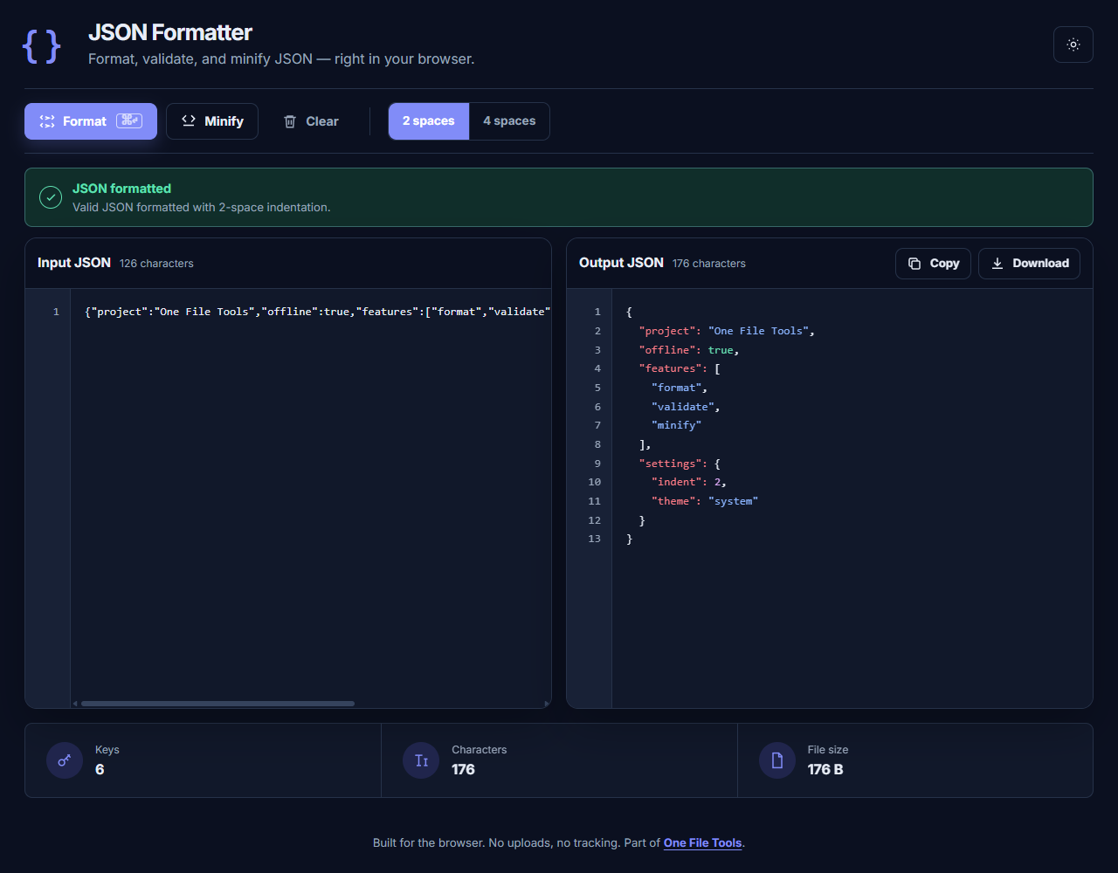Click the "validate" array item in output
1118x873 pixels.
click(x=683, y=407)
